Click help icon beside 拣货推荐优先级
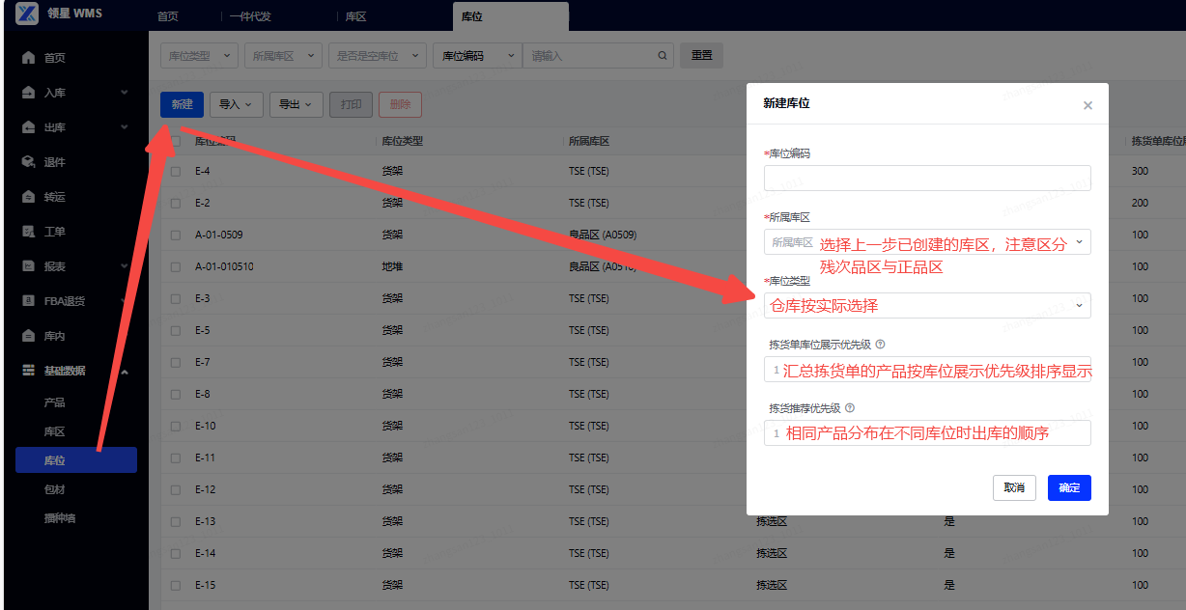The image size is (1186, 610). click(849, 408)
